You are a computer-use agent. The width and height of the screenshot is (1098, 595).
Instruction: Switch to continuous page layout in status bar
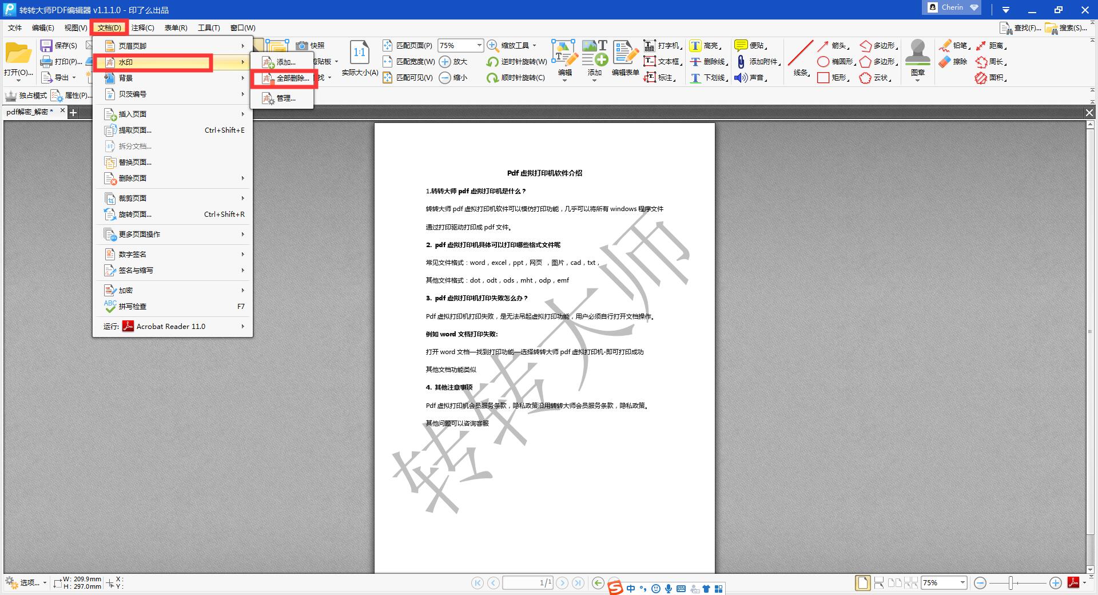point(879,583)
